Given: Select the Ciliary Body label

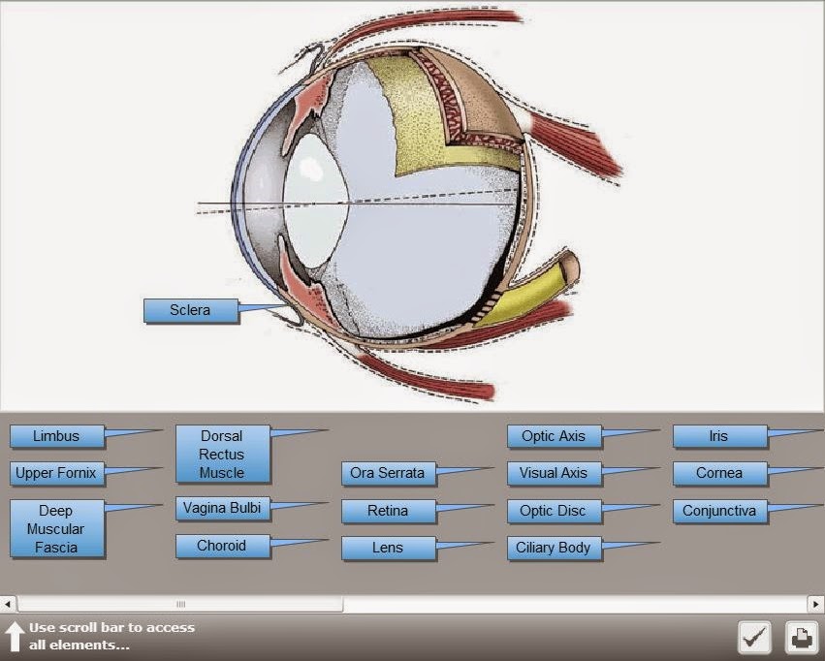Looking at the screenshot, I should click(554, 548).
